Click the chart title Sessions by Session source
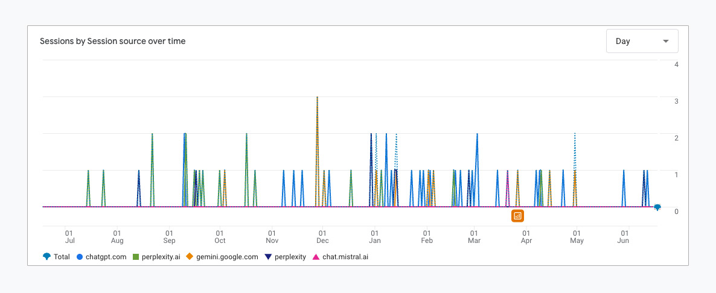 [x=113, y=41]
